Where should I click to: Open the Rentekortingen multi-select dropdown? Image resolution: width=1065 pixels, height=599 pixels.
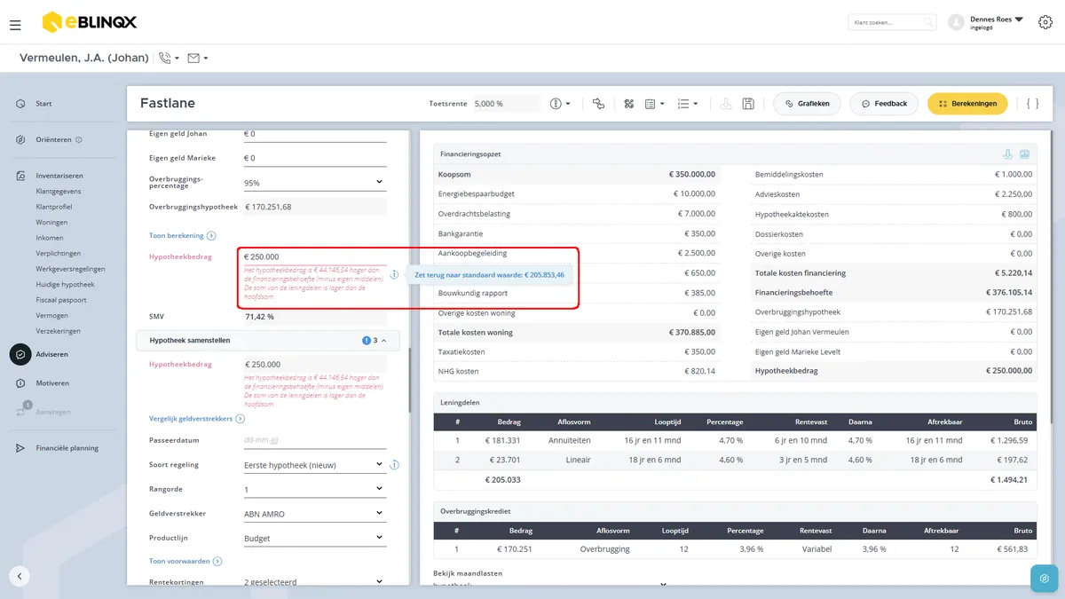314,582
